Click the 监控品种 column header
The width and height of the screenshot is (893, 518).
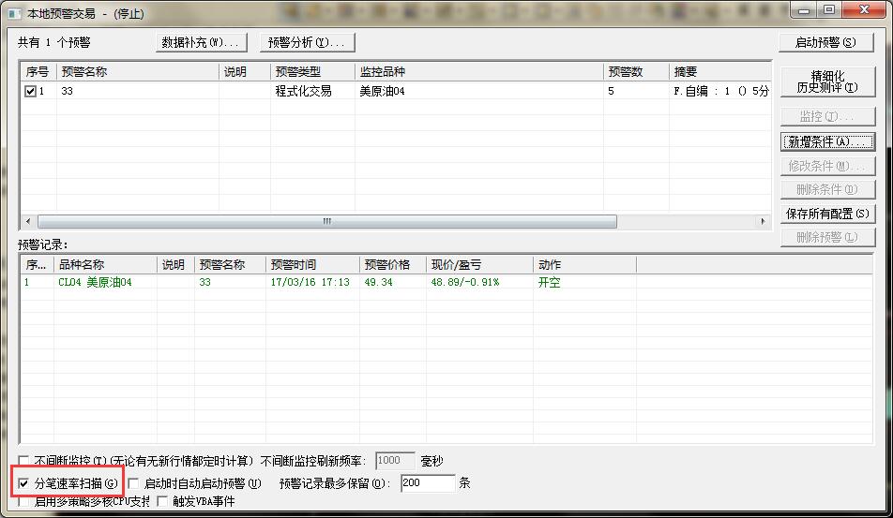point(478,72)
